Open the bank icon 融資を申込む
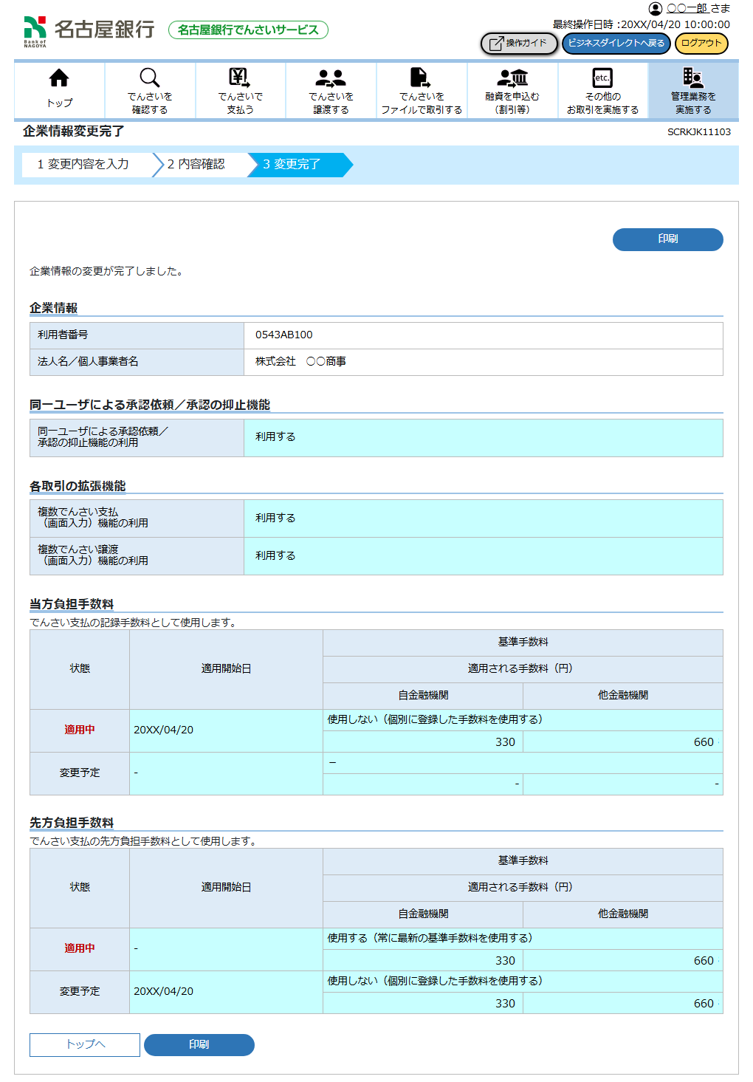The width and height of the screenshot is (753, 1082). point(512,78)
